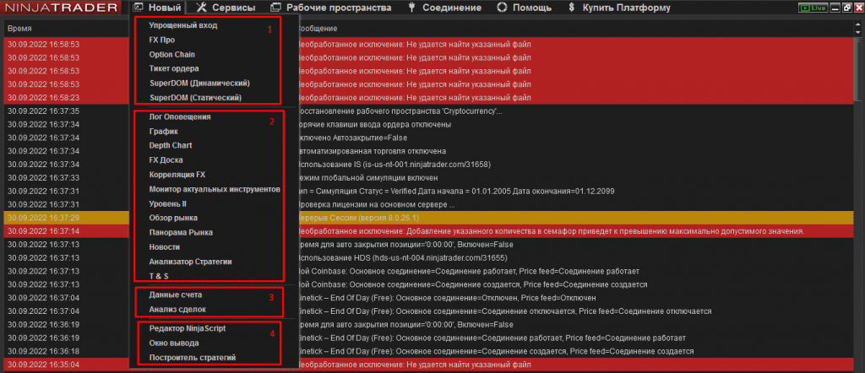This screenshot has height=373, width=865.
Task: Open Окно вывода
Action: (174, 343)
